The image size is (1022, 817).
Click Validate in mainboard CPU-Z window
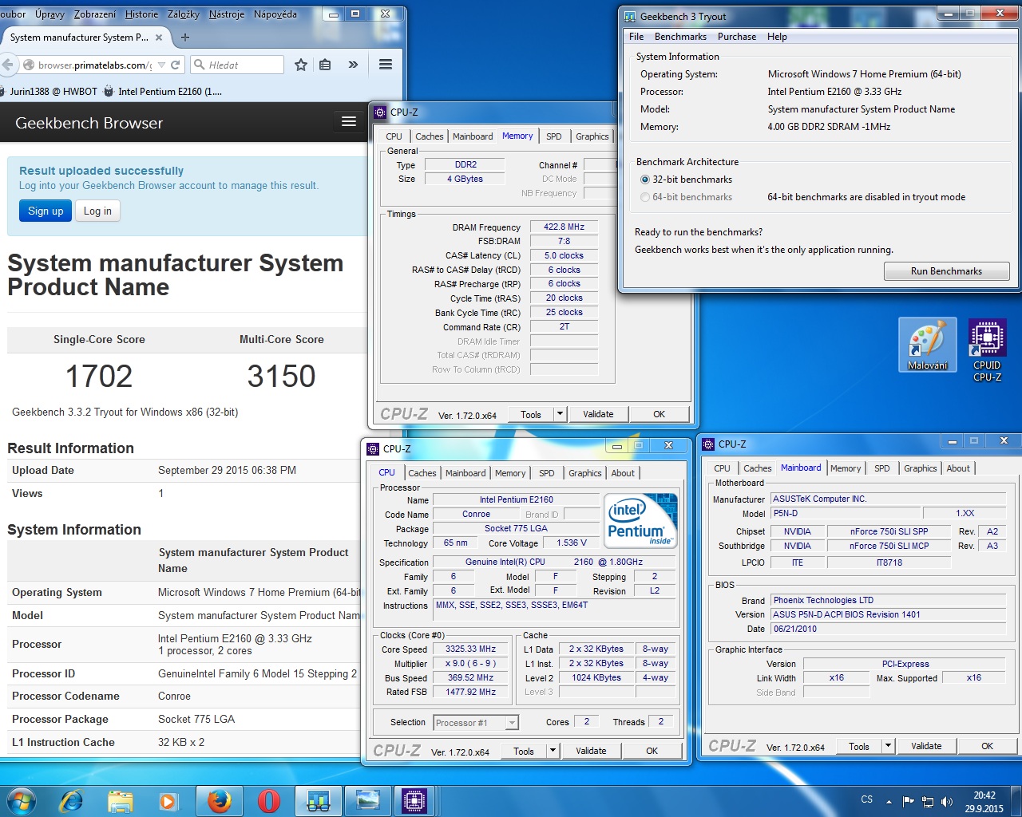926,746
